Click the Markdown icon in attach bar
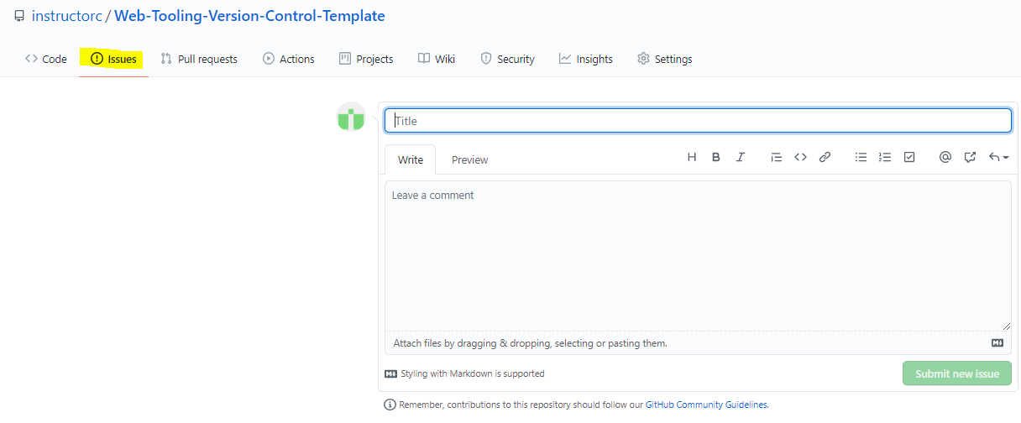1021x423 pixels. pyautogui.click(x=997, y=342)
